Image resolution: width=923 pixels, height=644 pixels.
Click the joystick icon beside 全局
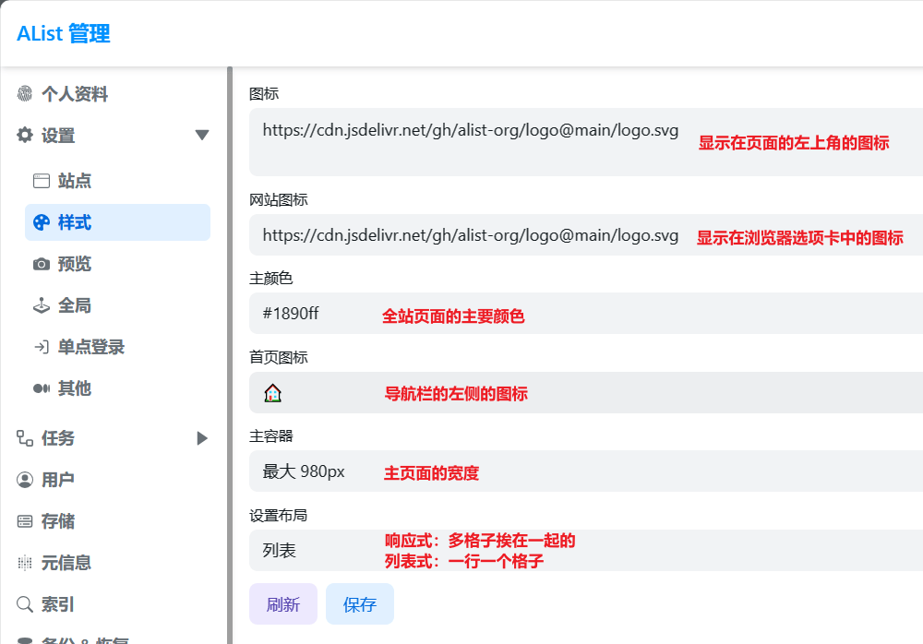tap(42, 305)
